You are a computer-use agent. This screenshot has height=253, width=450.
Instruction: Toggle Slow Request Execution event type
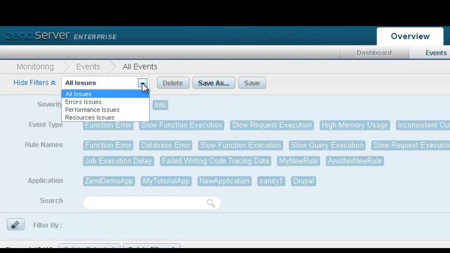coord(272,125)
